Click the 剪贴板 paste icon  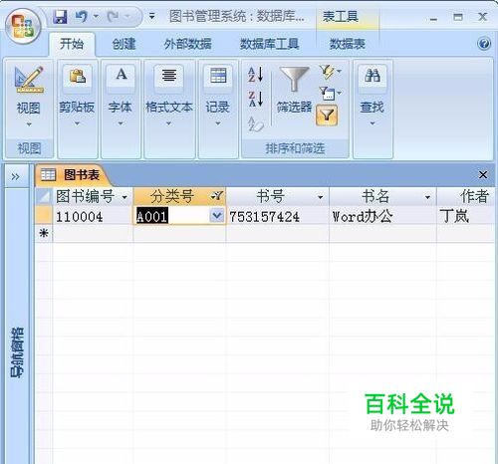click(77, 77)
